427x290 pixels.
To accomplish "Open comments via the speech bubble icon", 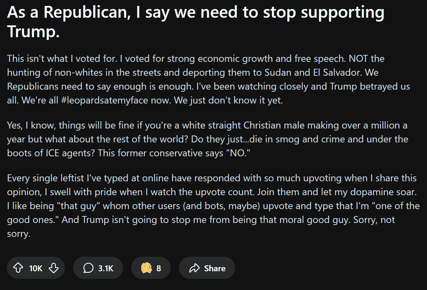I will click(88, 268).
